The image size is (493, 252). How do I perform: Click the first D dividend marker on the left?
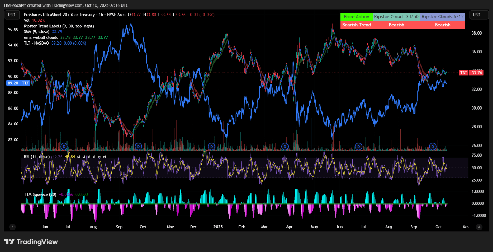click(x=63, y=146)
